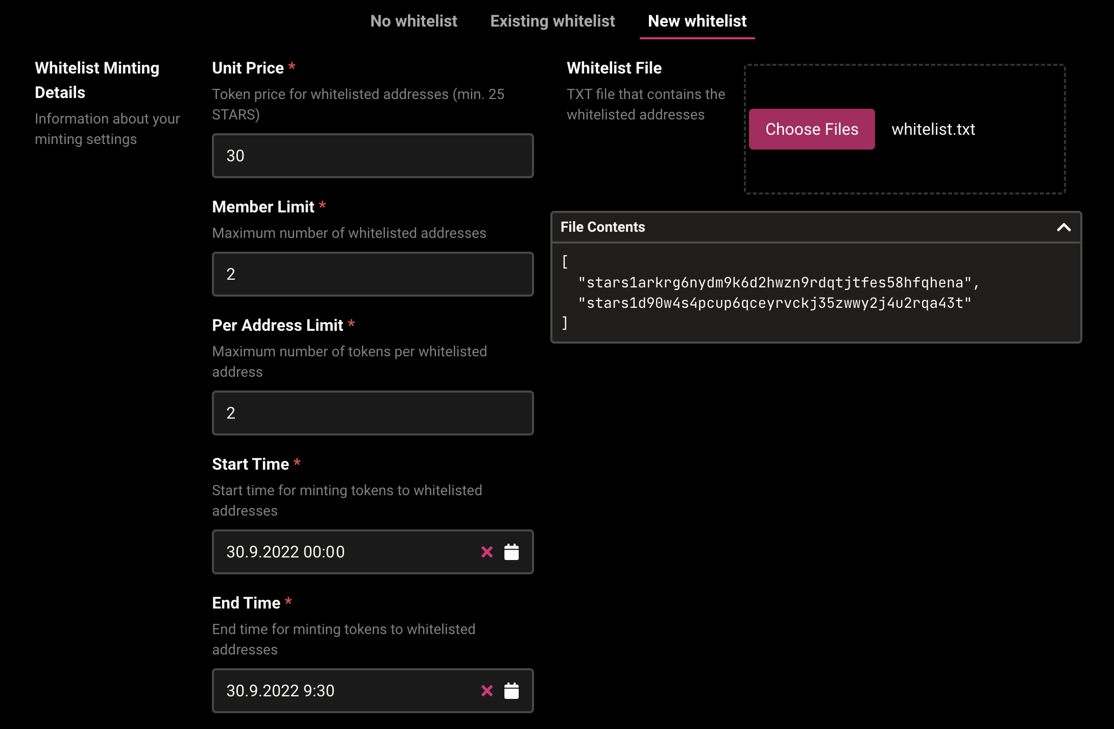Clear the Start Time value
The image size is (1114, 729).
point(487,552)
